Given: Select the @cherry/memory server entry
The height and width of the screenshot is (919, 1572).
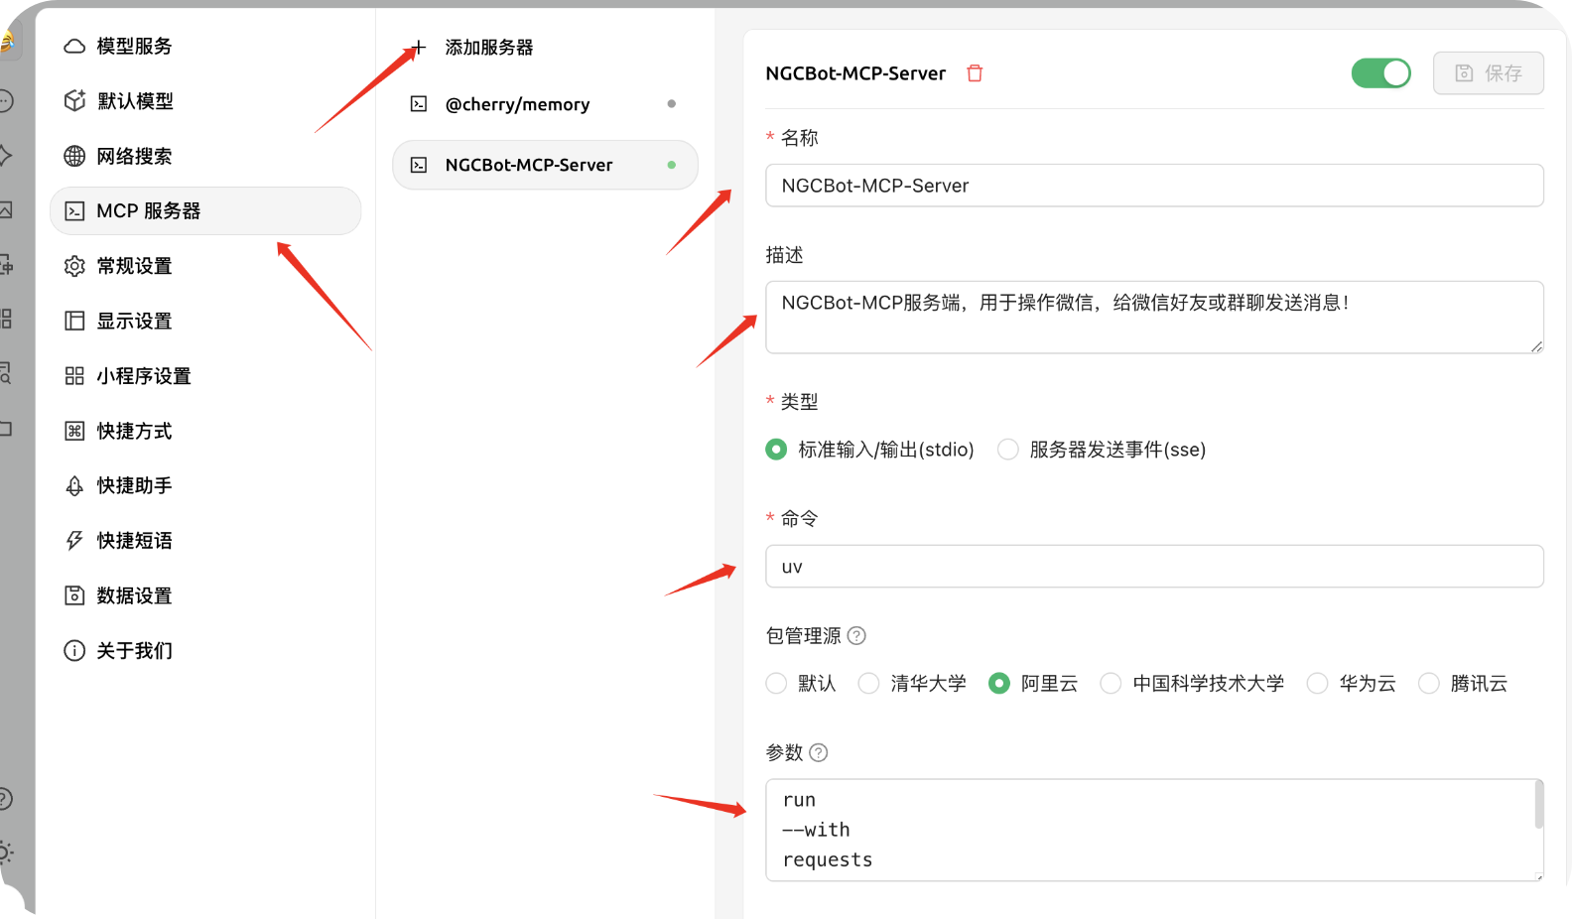Looking at the screenshot, I should coord(546,104).
